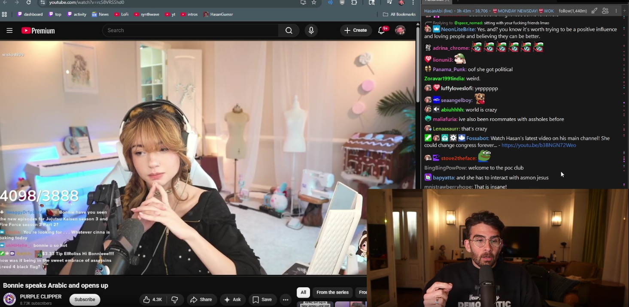Screen dimensions: 629x307
Task: Click the install app icon in address bar
Action: [303, 3]
